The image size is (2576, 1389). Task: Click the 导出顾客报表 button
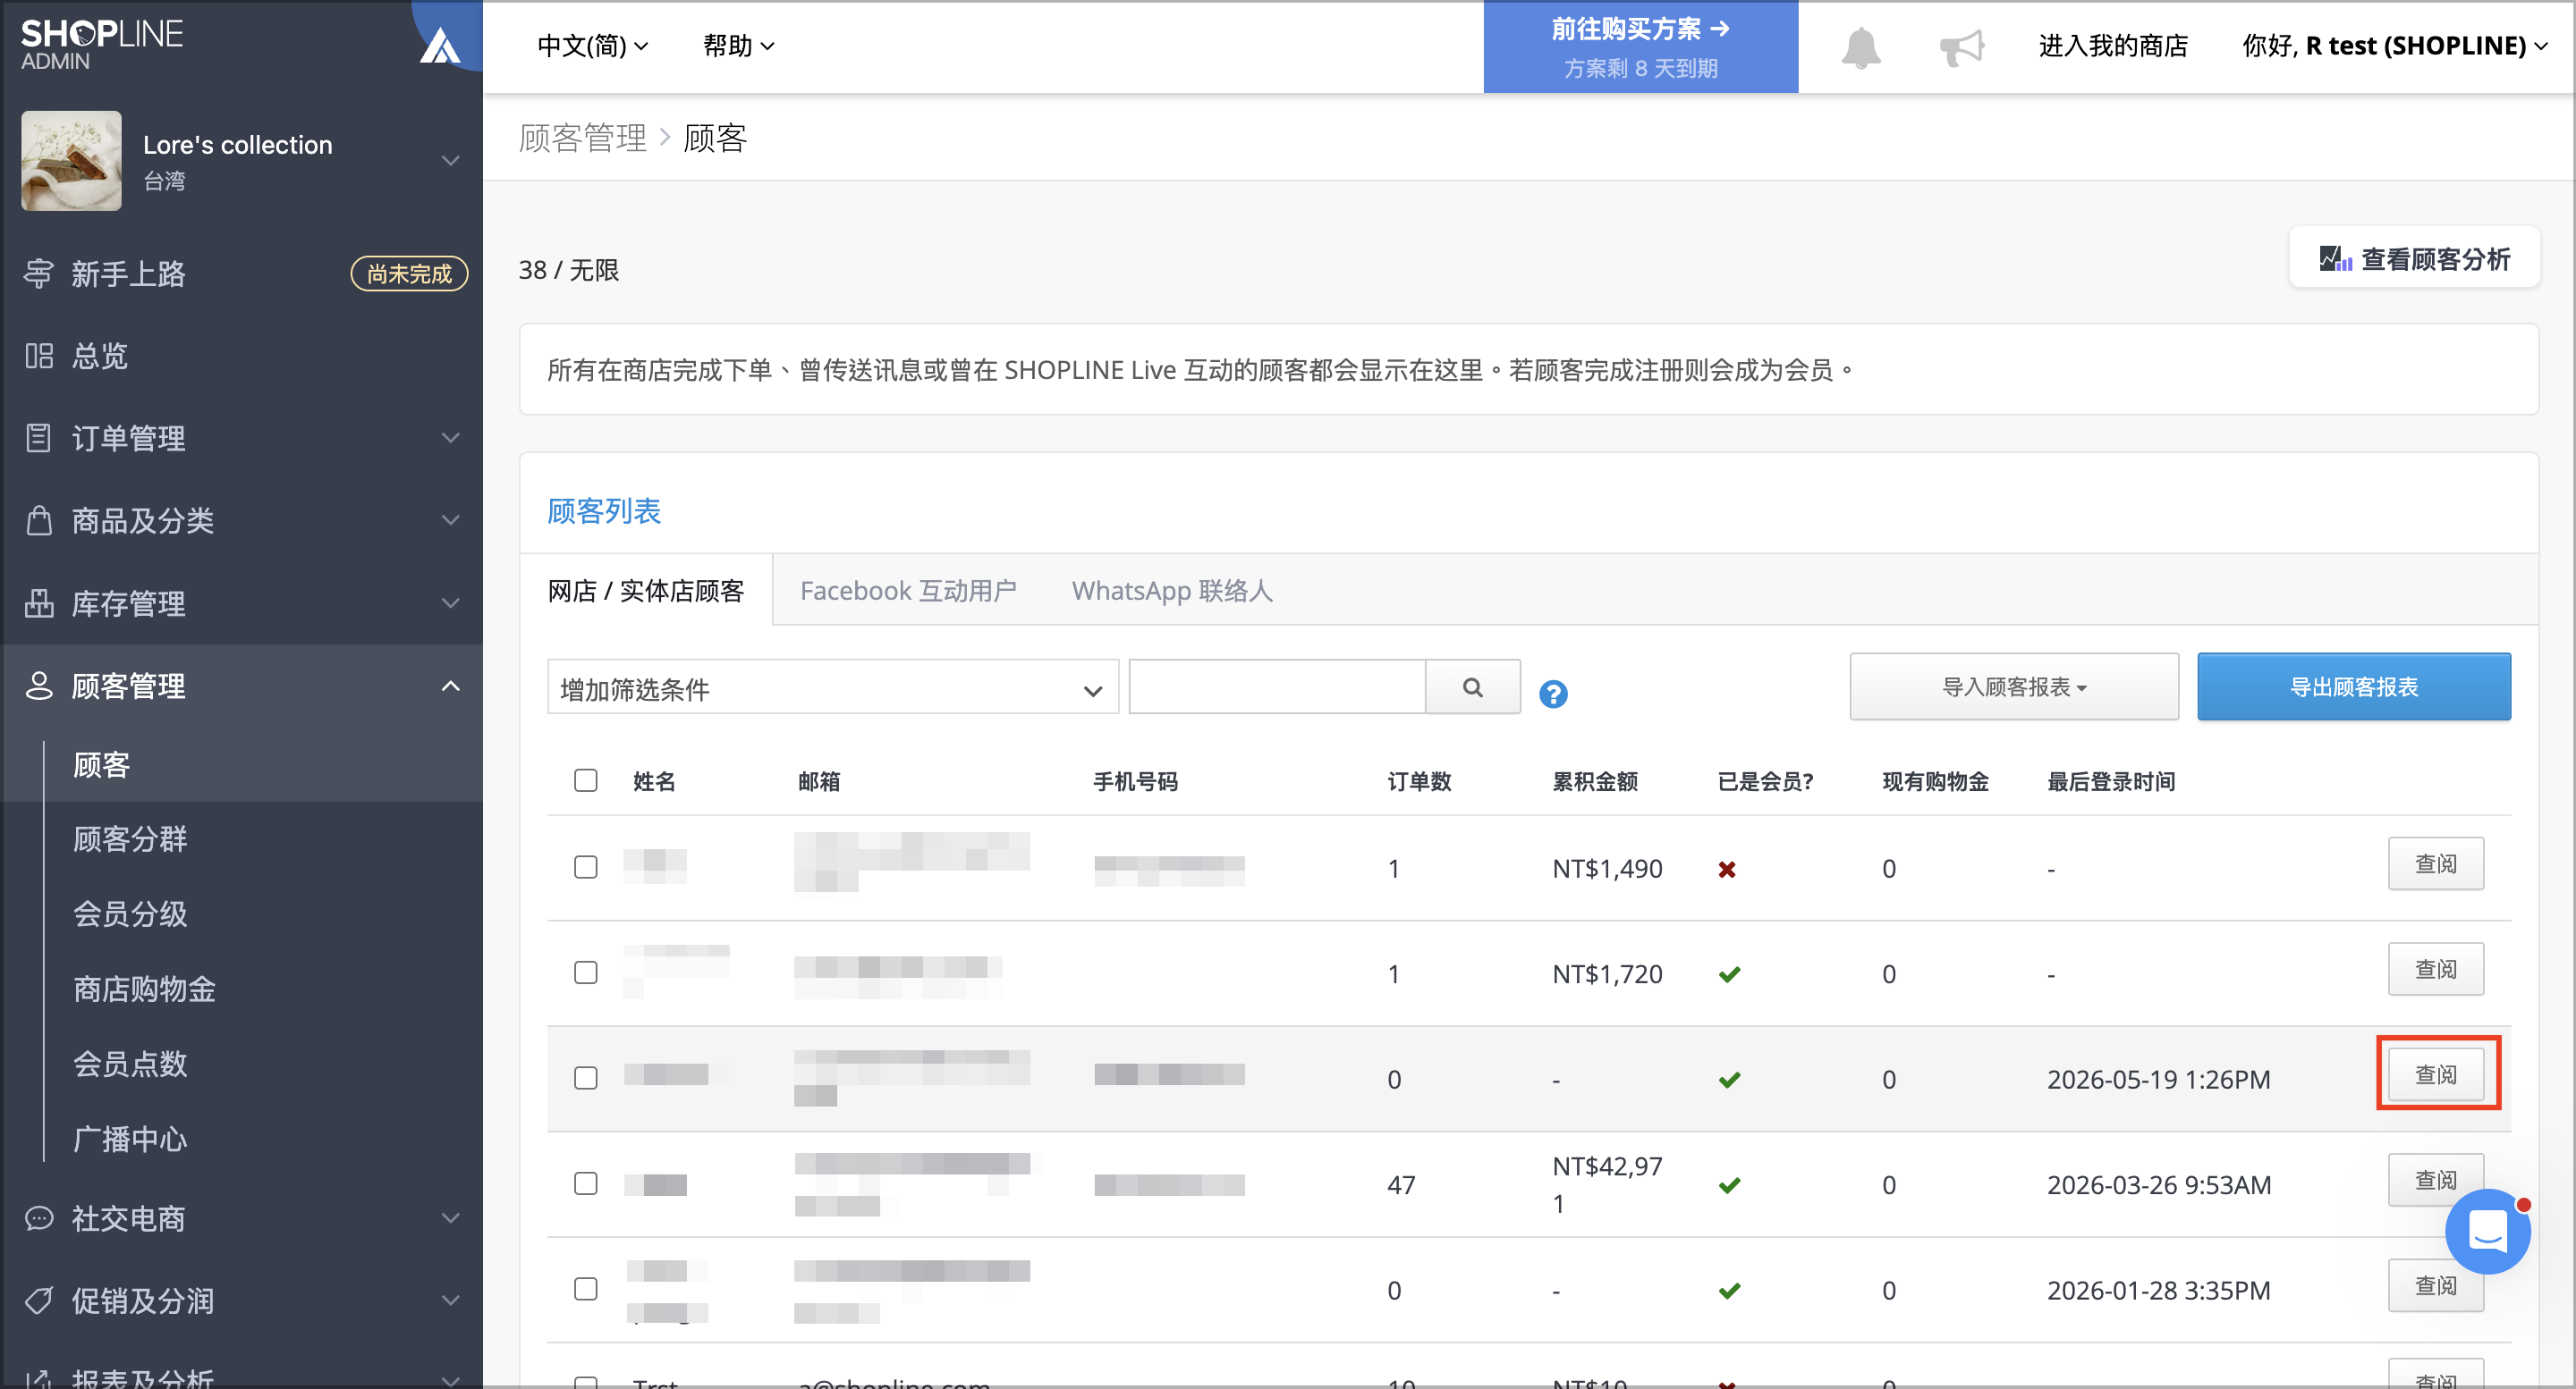coord(2353,686)
